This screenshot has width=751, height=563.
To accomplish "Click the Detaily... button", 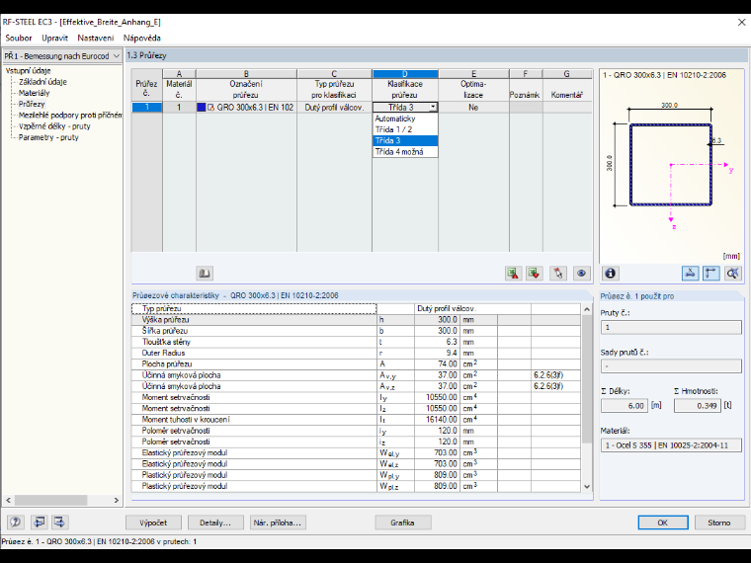I will click(x=215, y=523).
